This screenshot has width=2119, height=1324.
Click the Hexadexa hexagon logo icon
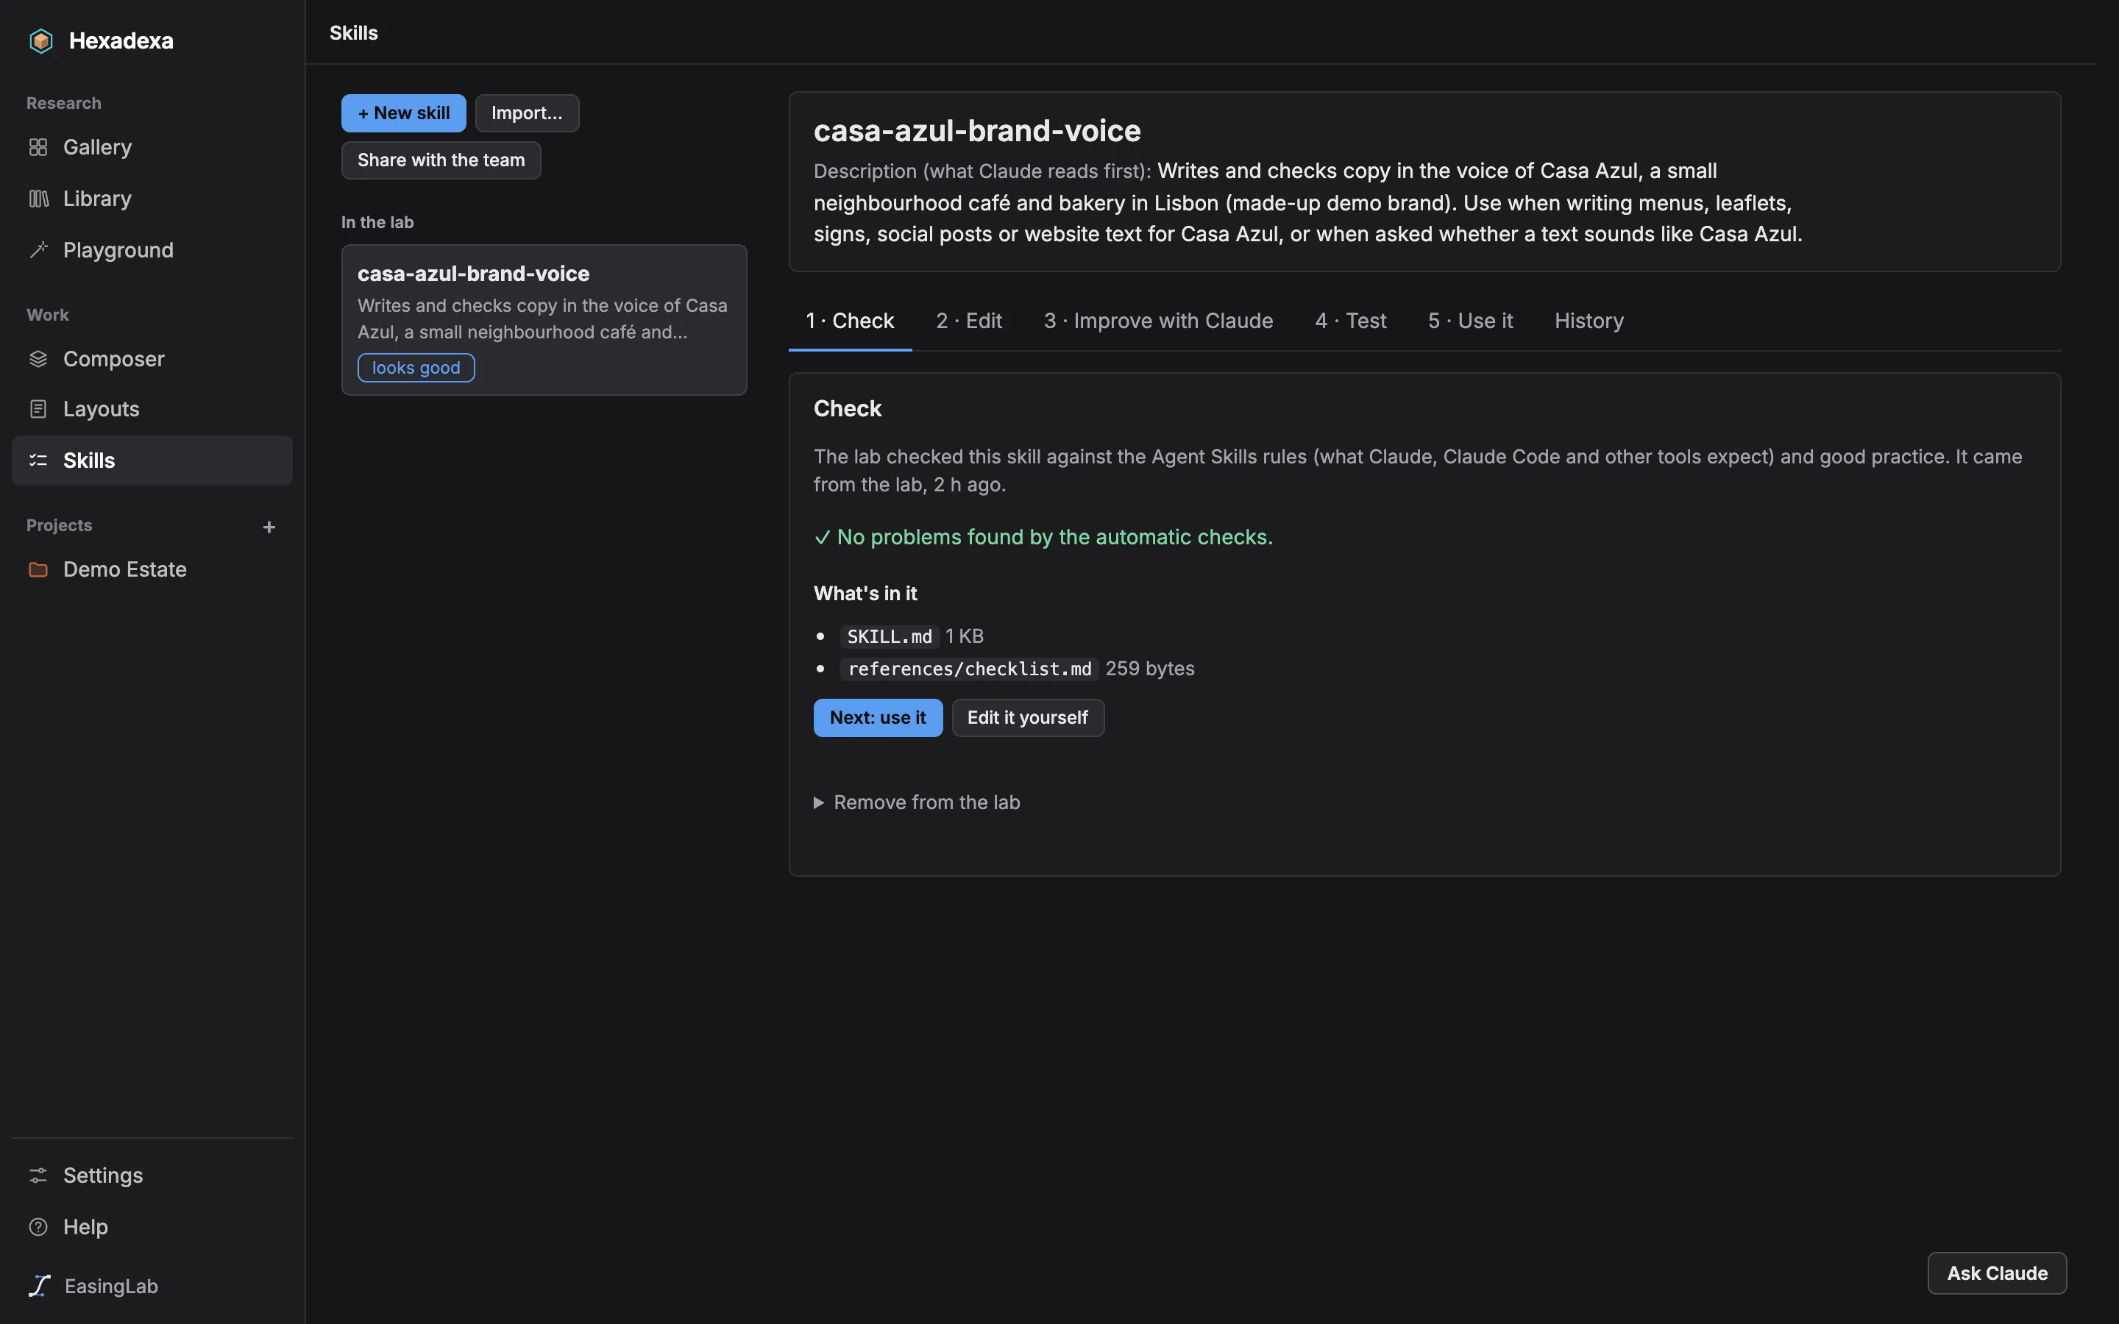click(x=40, y=40)
